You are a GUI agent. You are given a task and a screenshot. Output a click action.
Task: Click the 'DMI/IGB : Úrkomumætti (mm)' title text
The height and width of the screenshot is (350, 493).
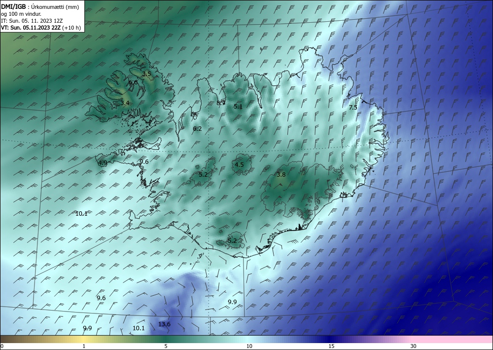click(x=40, y=7)
